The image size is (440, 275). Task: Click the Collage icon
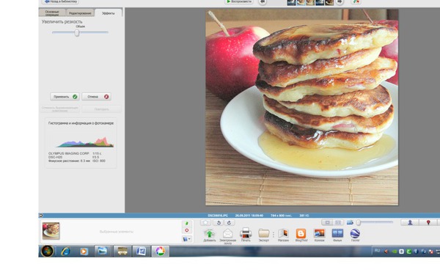319,233
